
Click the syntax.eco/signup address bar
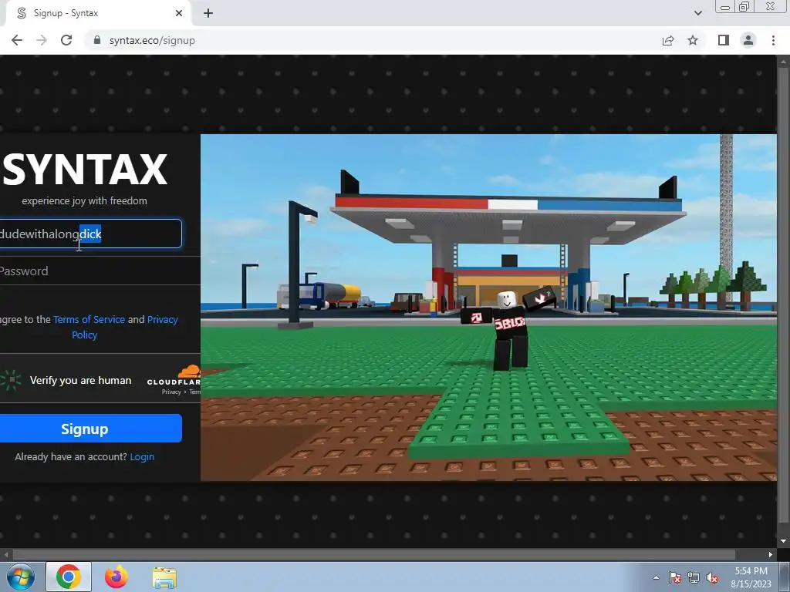(x=370, y=40)
